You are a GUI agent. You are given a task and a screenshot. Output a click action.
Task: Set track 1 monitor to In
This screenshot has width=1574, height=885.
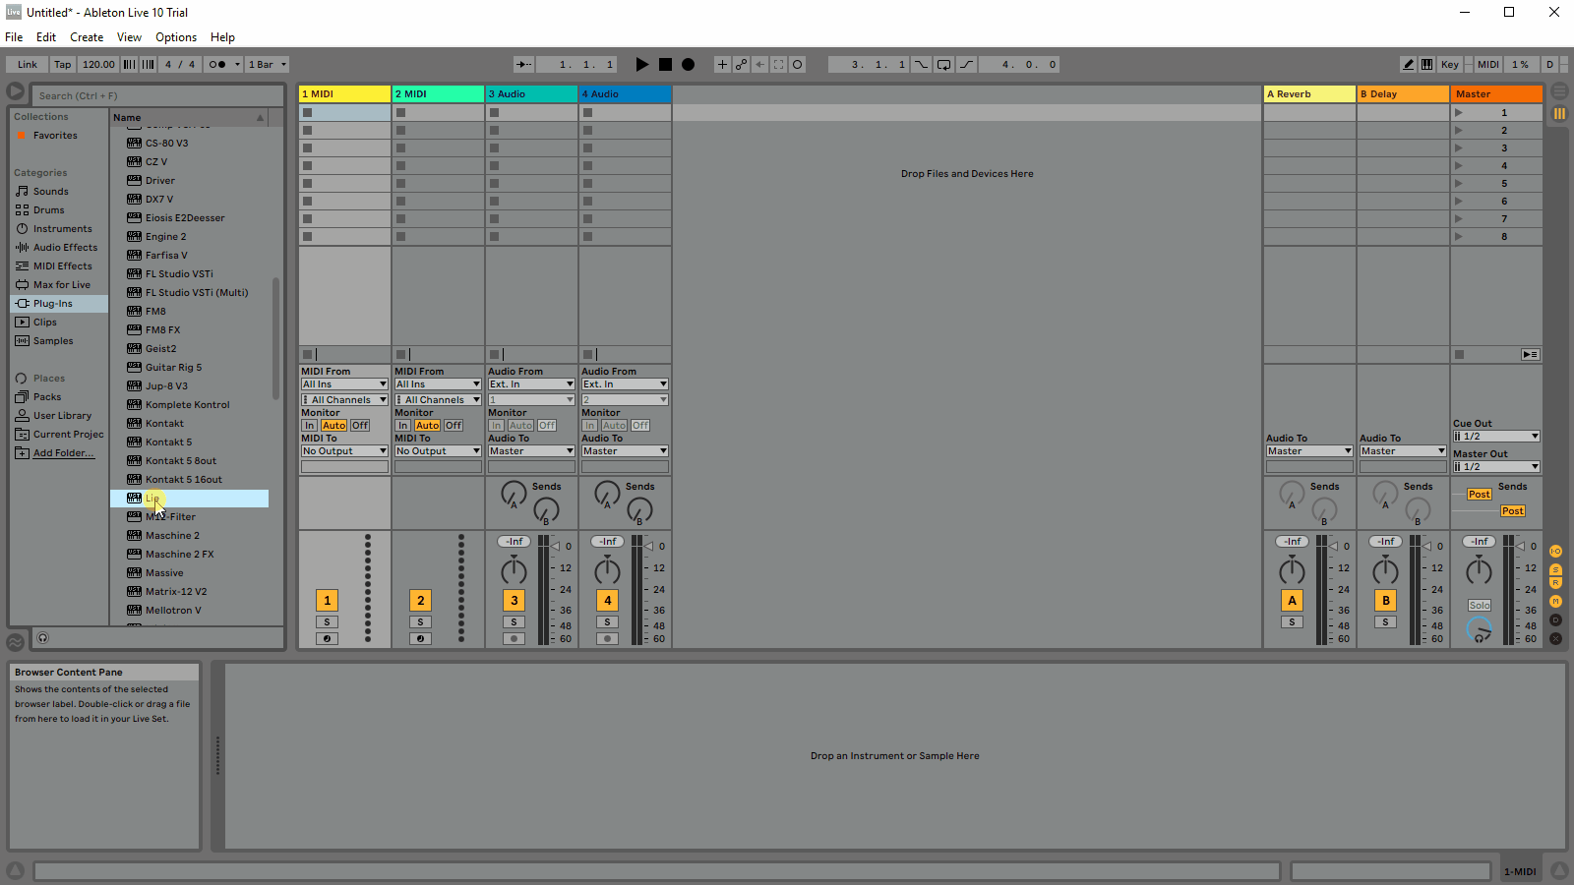[310, 426]
